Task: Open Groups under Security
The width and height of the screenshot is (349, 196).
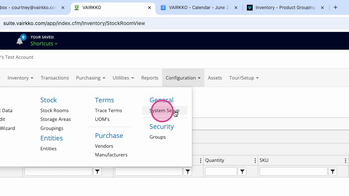Action: click(x=157, y=137)
